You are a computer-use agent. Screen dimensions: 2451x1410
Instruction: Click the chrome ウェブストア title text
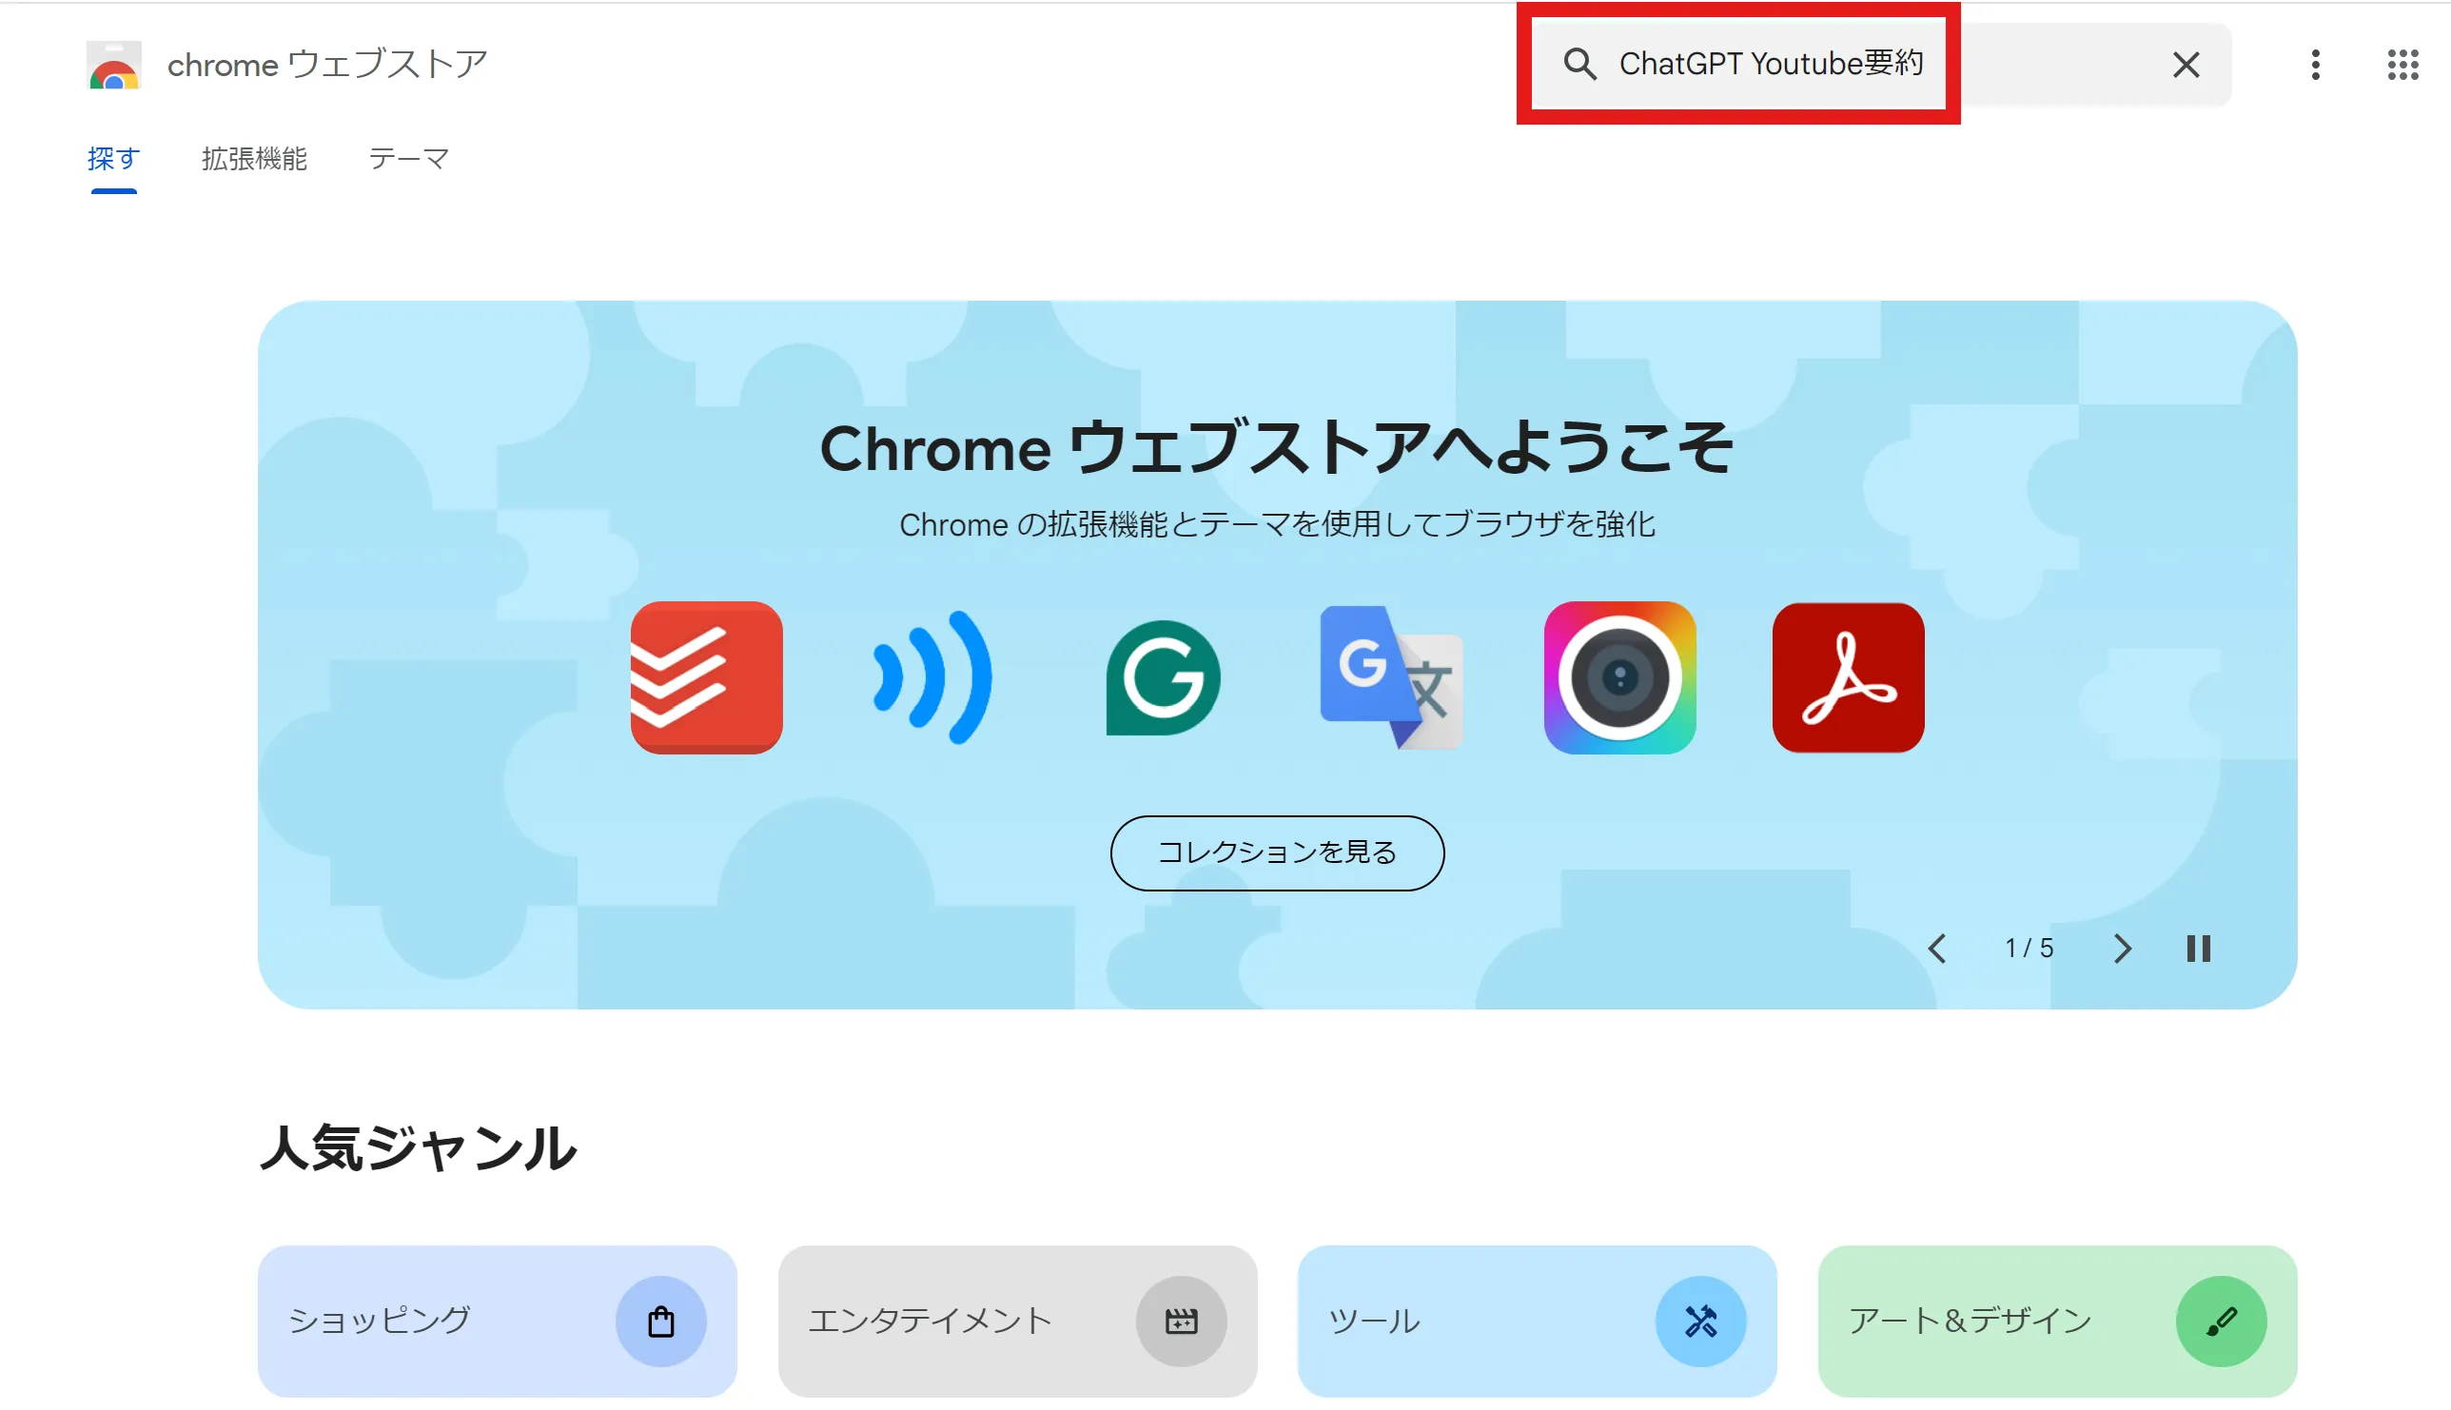click(327, 65)
